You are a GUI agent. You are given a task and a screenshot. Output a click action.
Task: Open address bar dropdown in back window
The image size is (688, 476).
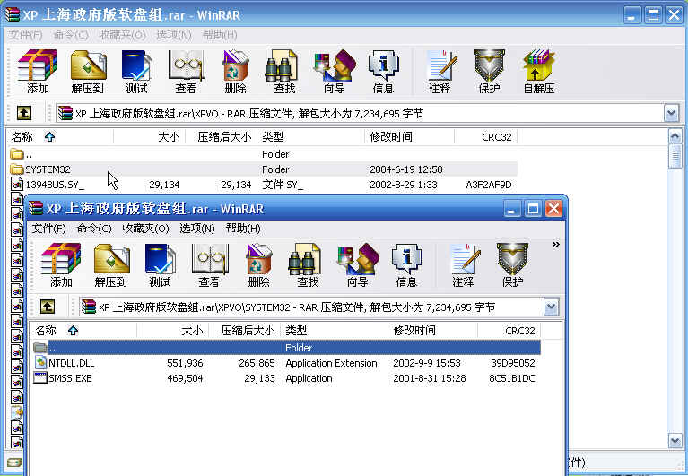(671, 114)
